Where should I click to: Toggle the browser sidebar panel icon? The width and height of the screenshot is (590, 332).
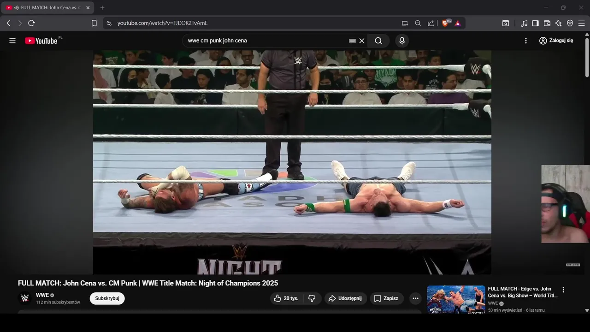(x=535, y=23)
